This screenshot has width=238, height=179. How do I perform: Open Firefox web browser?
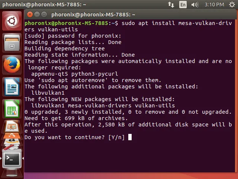point(12,65)
